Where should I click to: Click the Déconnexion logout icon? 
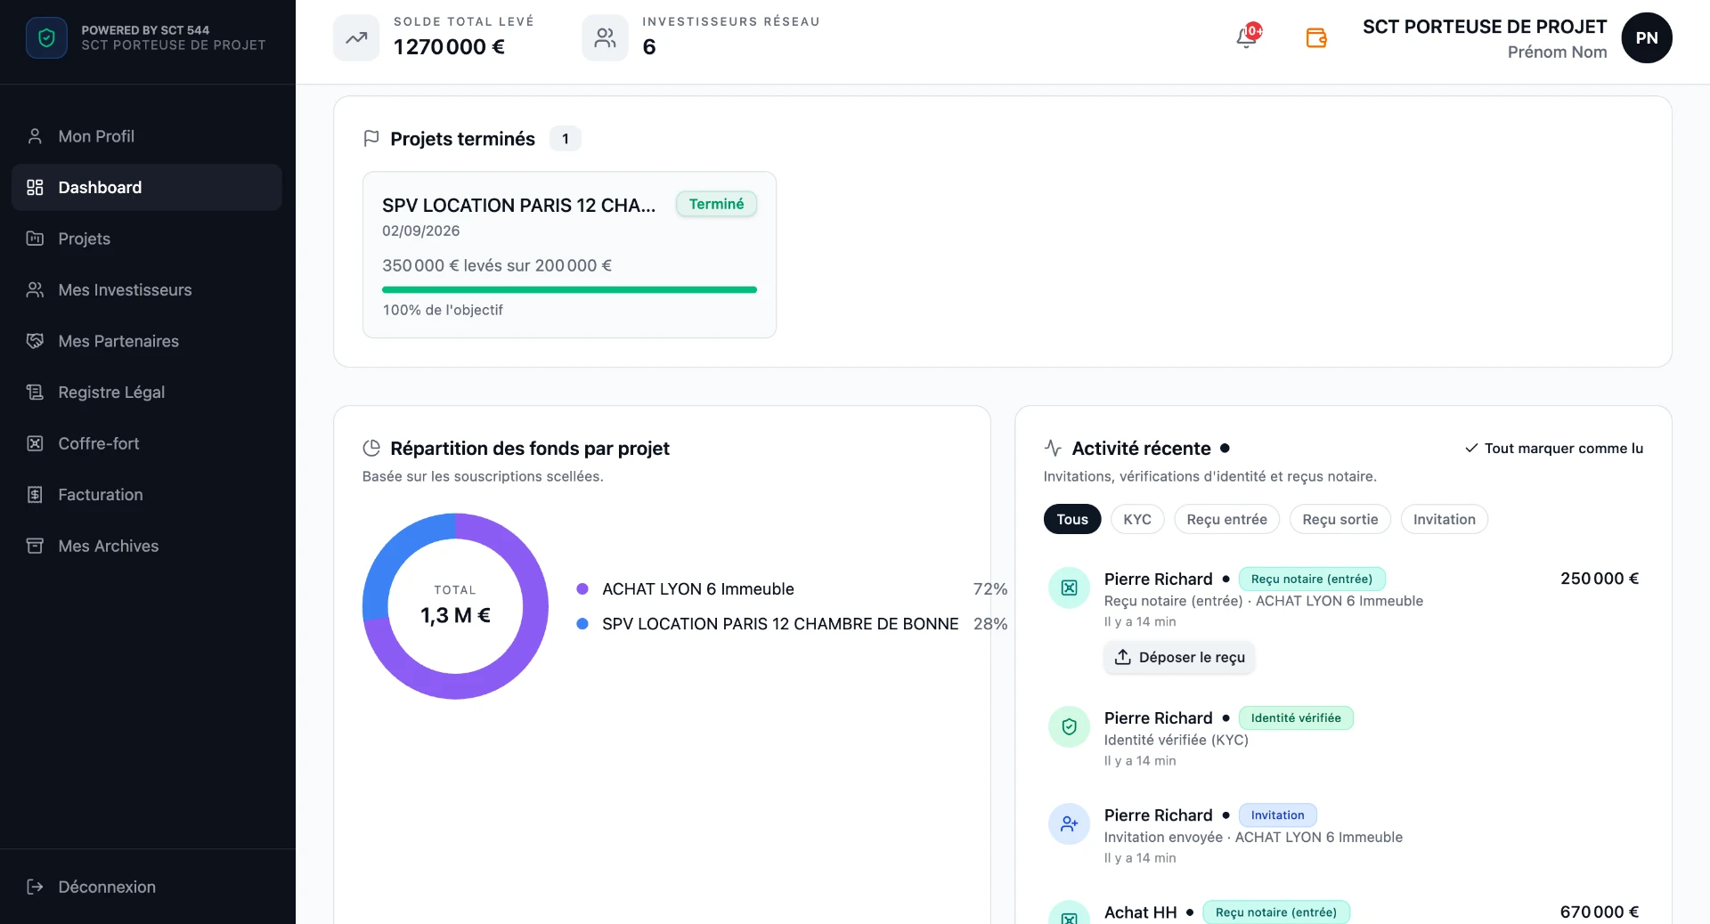click(x=35, y=887)
